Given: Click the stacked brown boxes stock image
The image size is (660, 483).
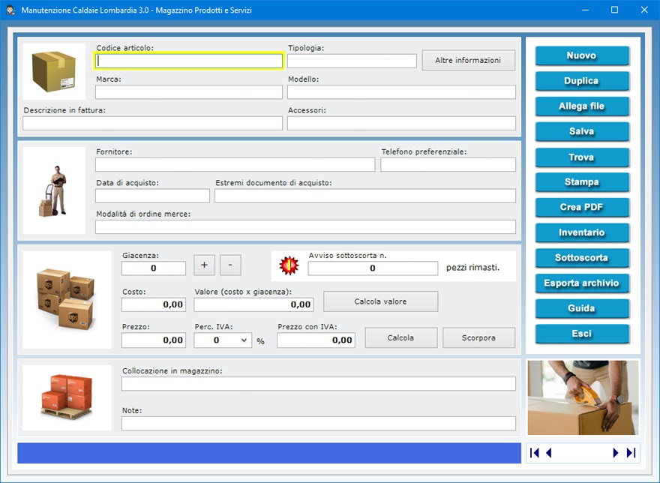Looking at the screenshot, I should point(67,299).
